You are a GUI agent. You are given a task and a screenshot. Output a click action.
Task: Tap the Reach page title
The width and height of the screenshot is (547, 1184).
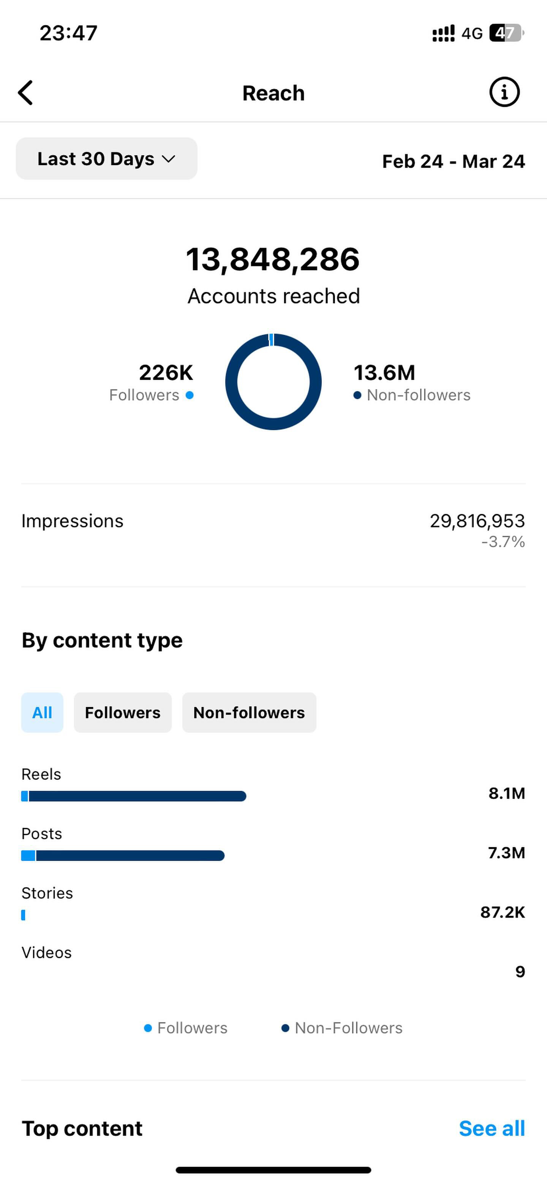click(273, 93)
